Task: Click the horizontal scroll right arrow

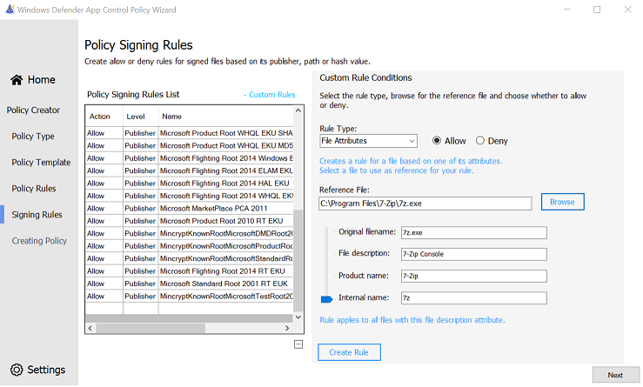Action: point(289,329)
